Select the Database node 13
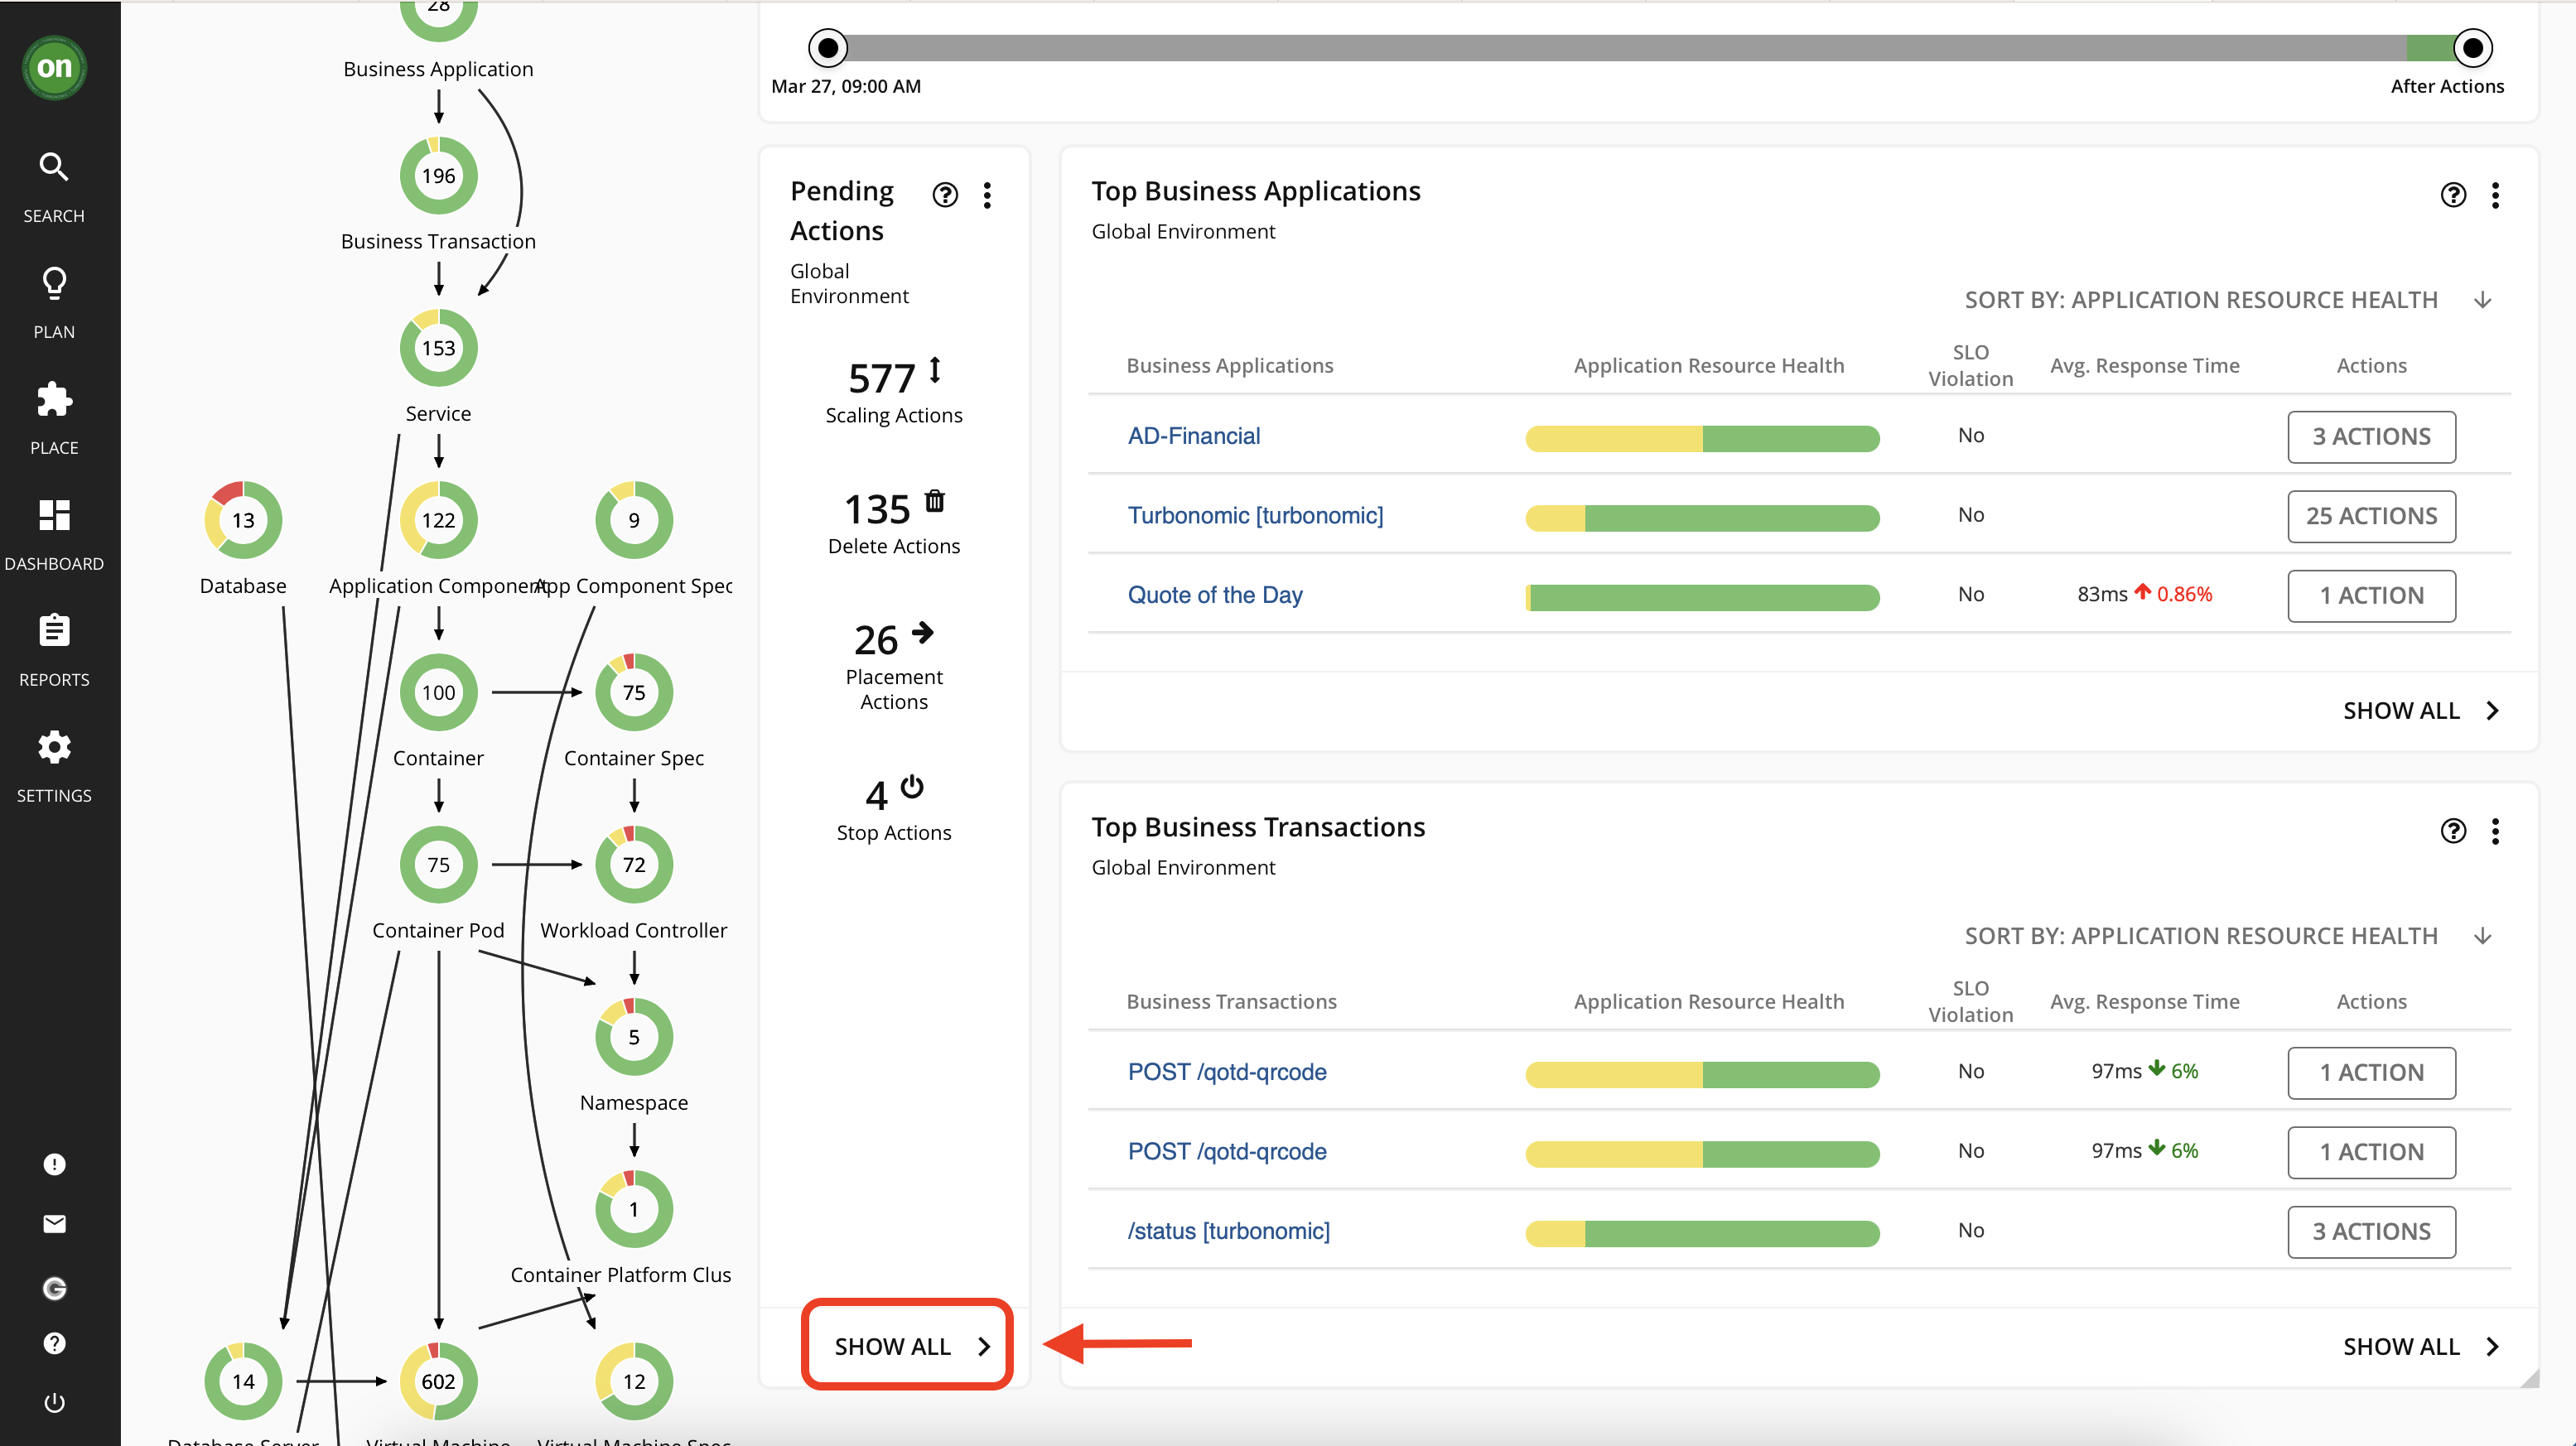 [x=243, y=520]
